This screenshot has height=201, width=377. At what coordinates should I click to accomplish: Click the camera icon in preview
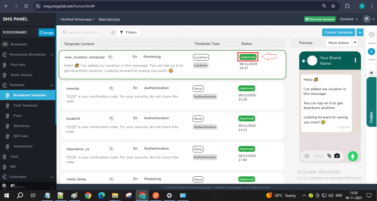[x=337, y=156]
